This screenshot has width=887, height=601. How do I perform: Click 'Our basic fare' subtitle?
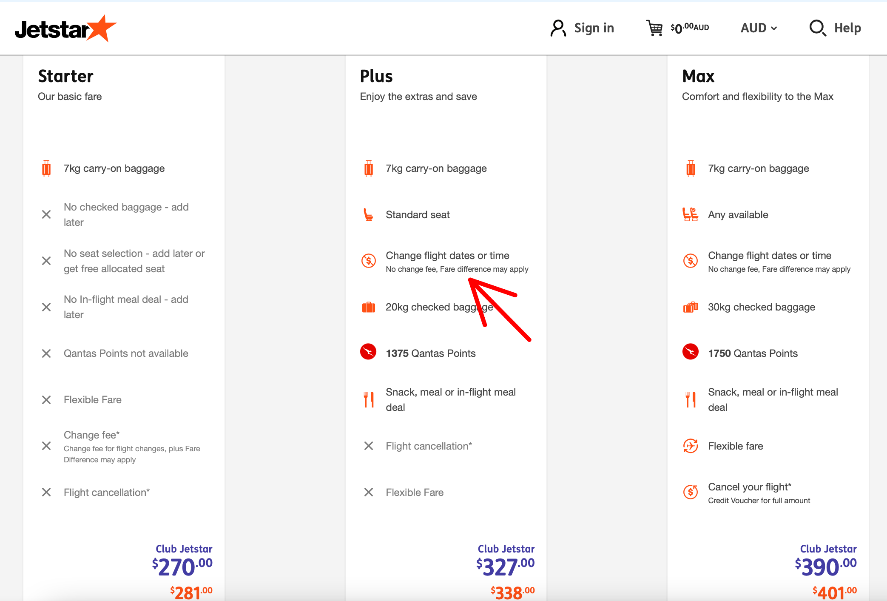(x=70, y=97)
